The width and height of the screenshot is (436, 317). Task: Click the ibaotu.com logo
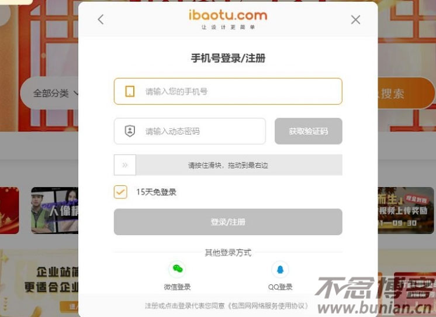pos(228,19)
